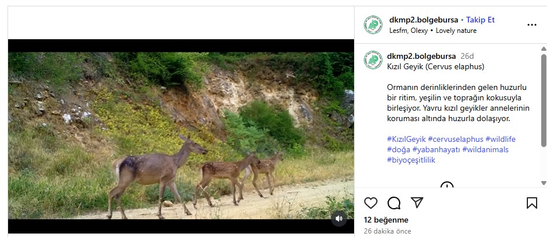The image size is (547, 237).
Task: Open more options three-dot menu
Action: tap(532, 25)
